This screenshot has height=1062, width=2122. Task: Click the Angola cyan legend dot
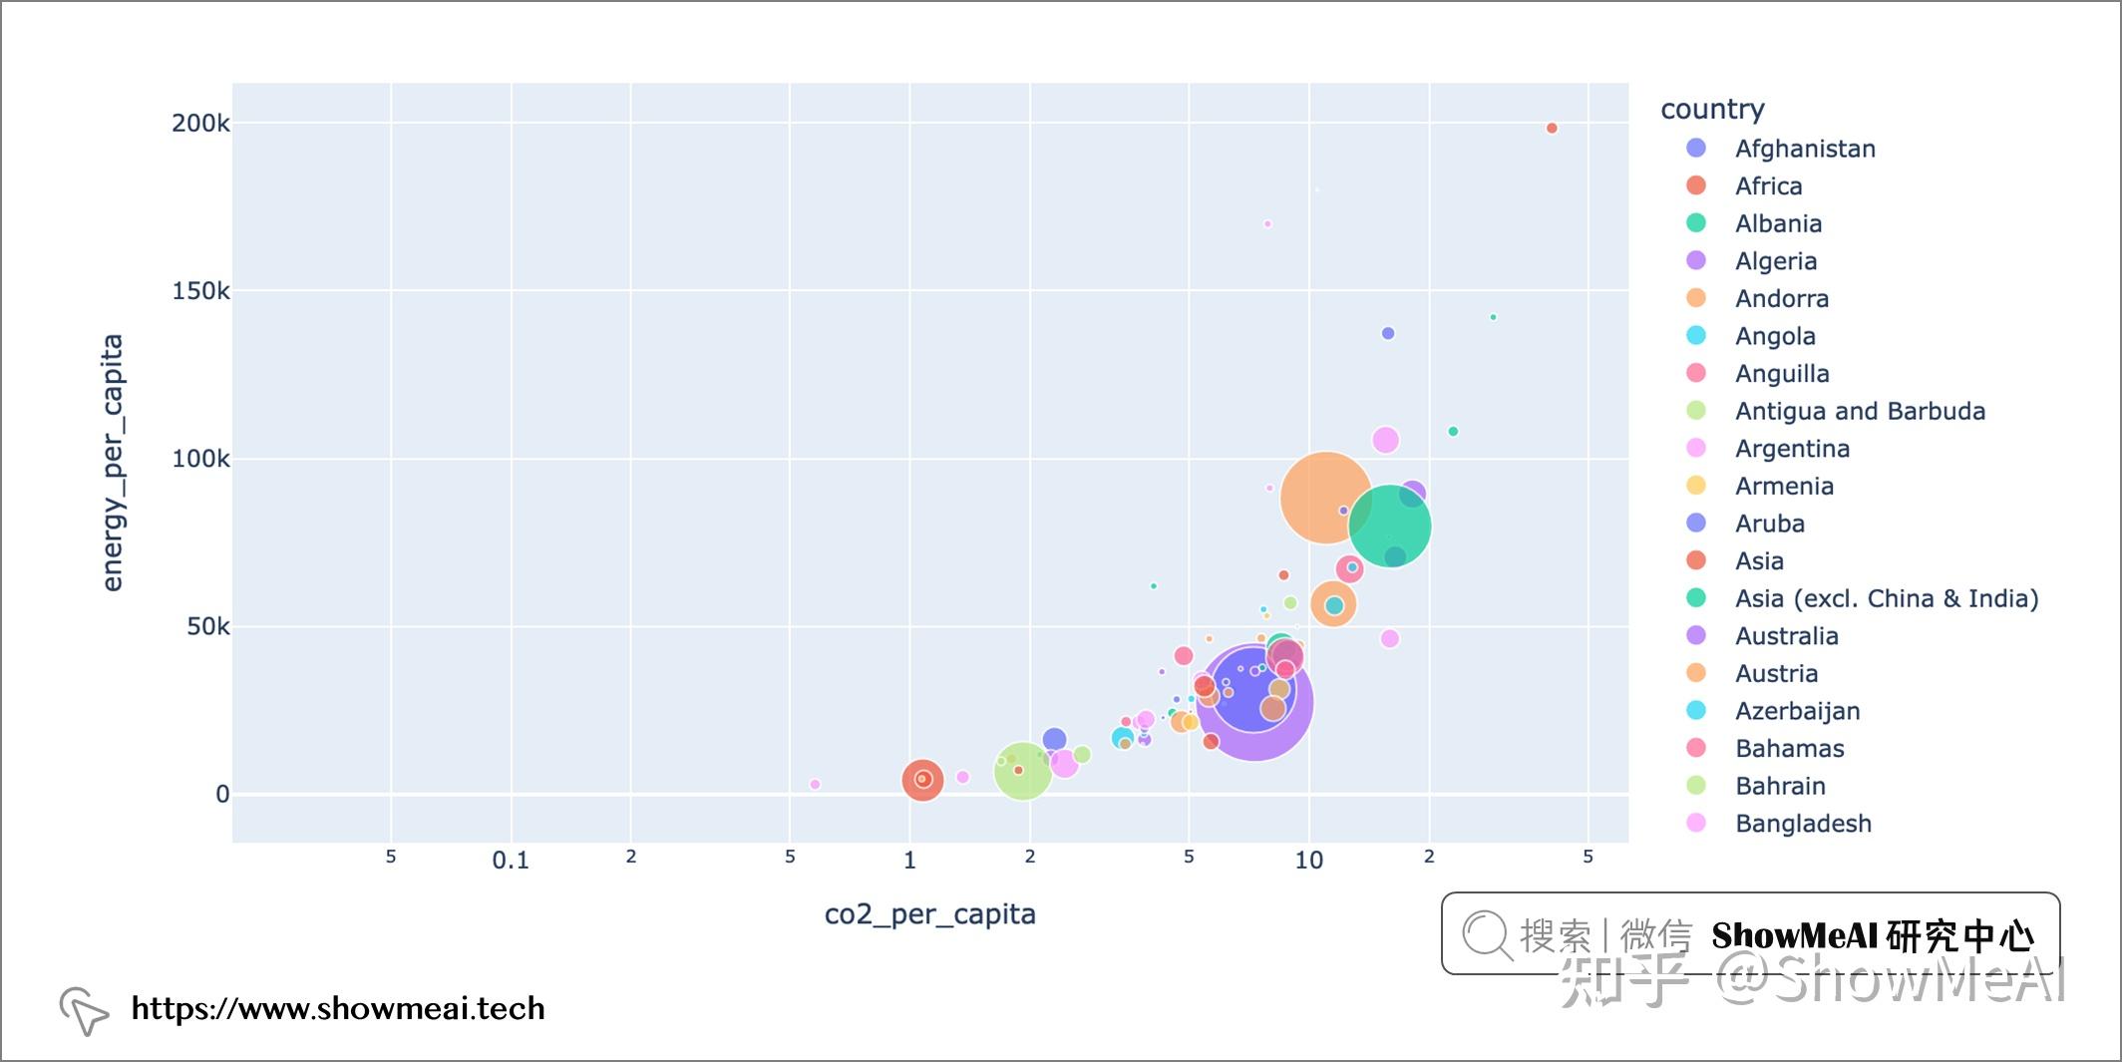coord(1696,336)
